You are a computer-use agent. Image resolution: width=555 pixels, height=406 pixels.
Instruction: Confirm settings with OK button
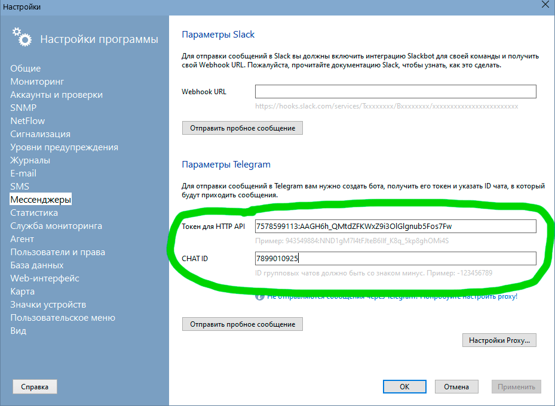(x=404, y=386)
